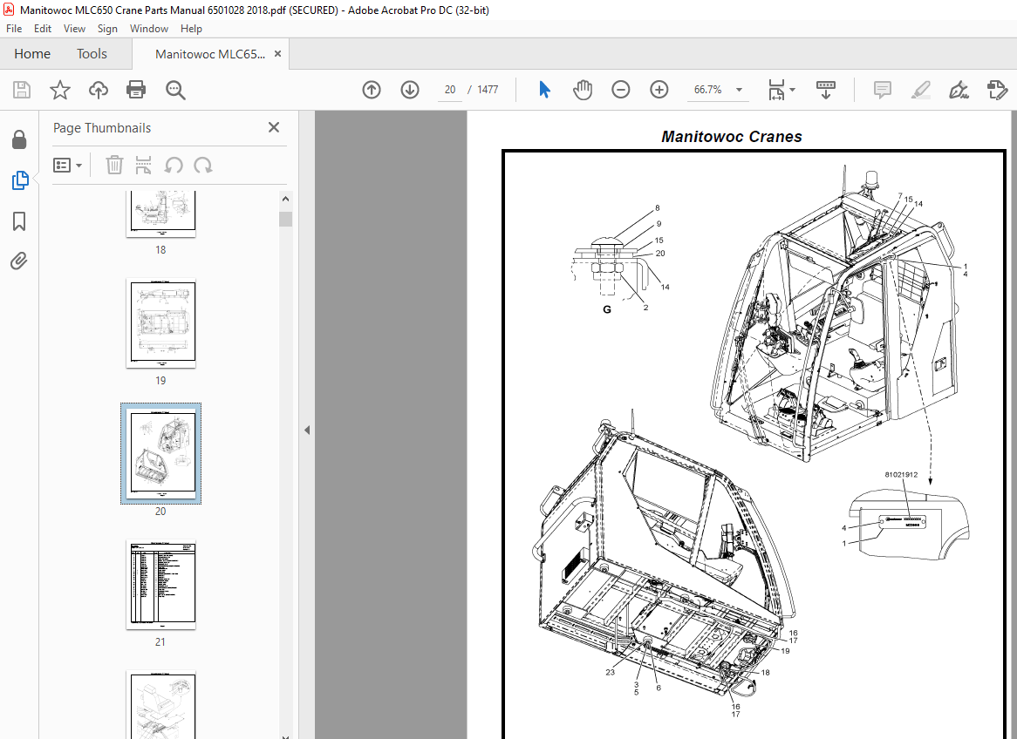Enable scrolling read mode icon

[x=826, y=90]
